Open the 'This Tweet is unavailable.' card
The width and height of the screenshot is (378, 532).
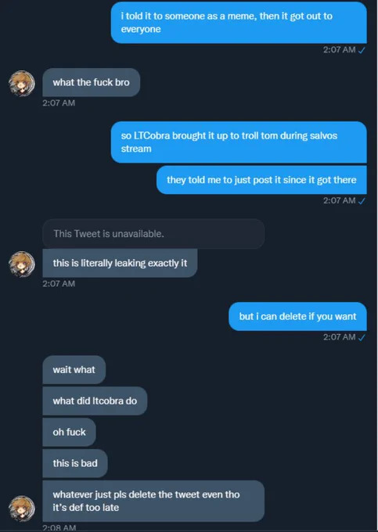coord(153,234)
